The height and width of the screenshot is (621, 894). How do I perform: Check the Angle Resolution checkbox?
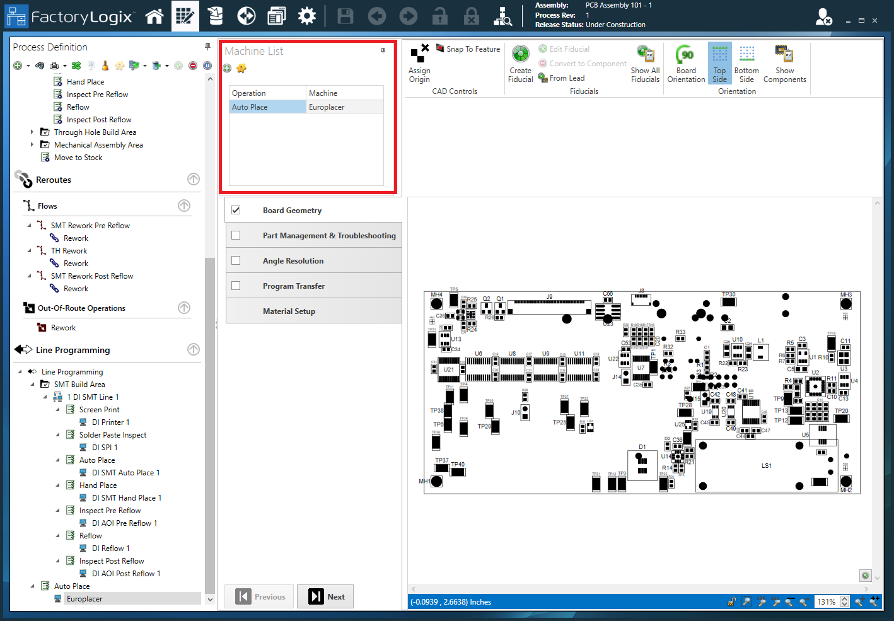(236, 260)
